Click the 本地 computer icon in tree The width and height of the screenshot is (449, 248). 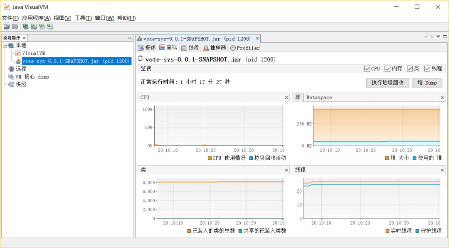pos(11,45)
